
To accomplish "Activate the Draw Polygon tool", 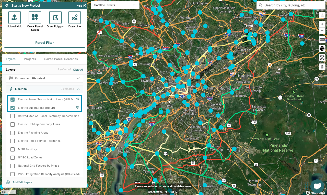I will pos(55,17).
